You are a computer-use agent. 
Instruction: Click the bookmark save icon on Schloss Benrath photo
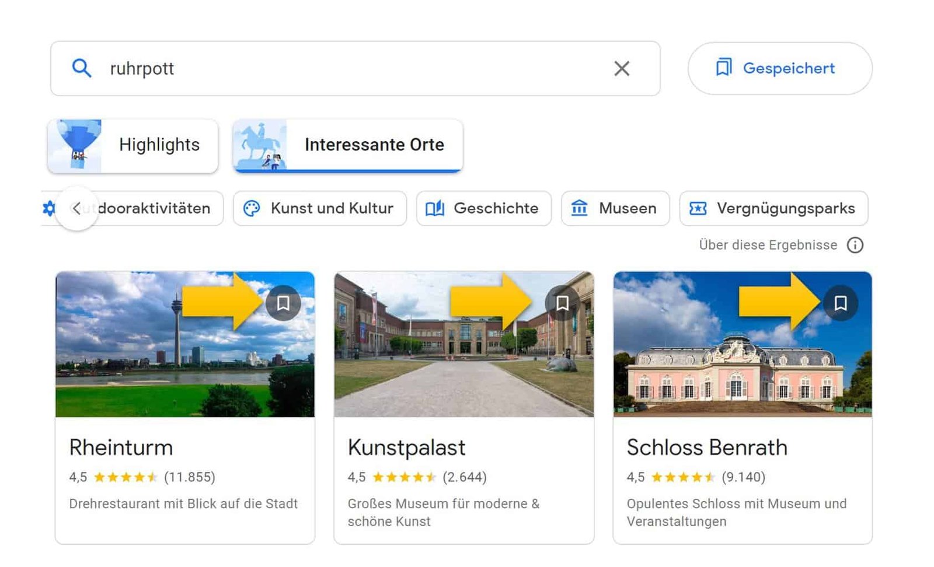(841, 302)
